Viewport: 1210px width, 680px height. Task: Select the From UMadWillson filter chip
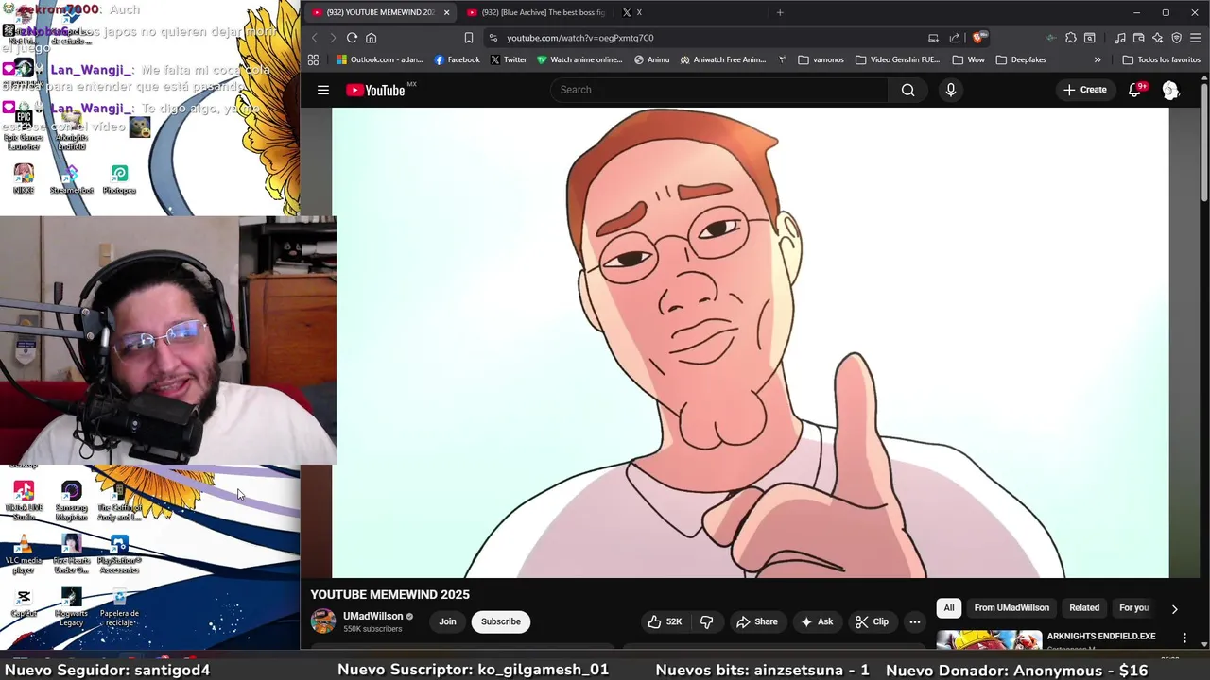(1011, 608)
